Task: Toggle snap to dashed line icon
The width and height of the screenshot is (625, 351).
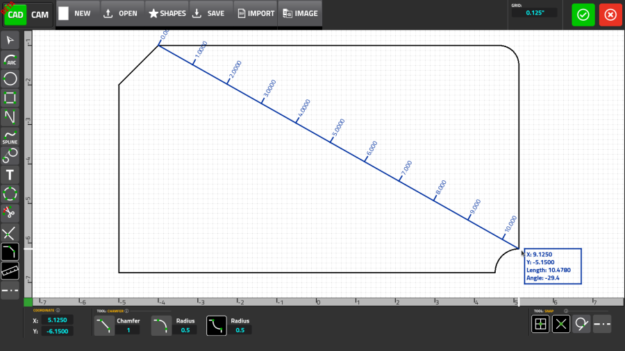Action: click(x=602, y=324)
